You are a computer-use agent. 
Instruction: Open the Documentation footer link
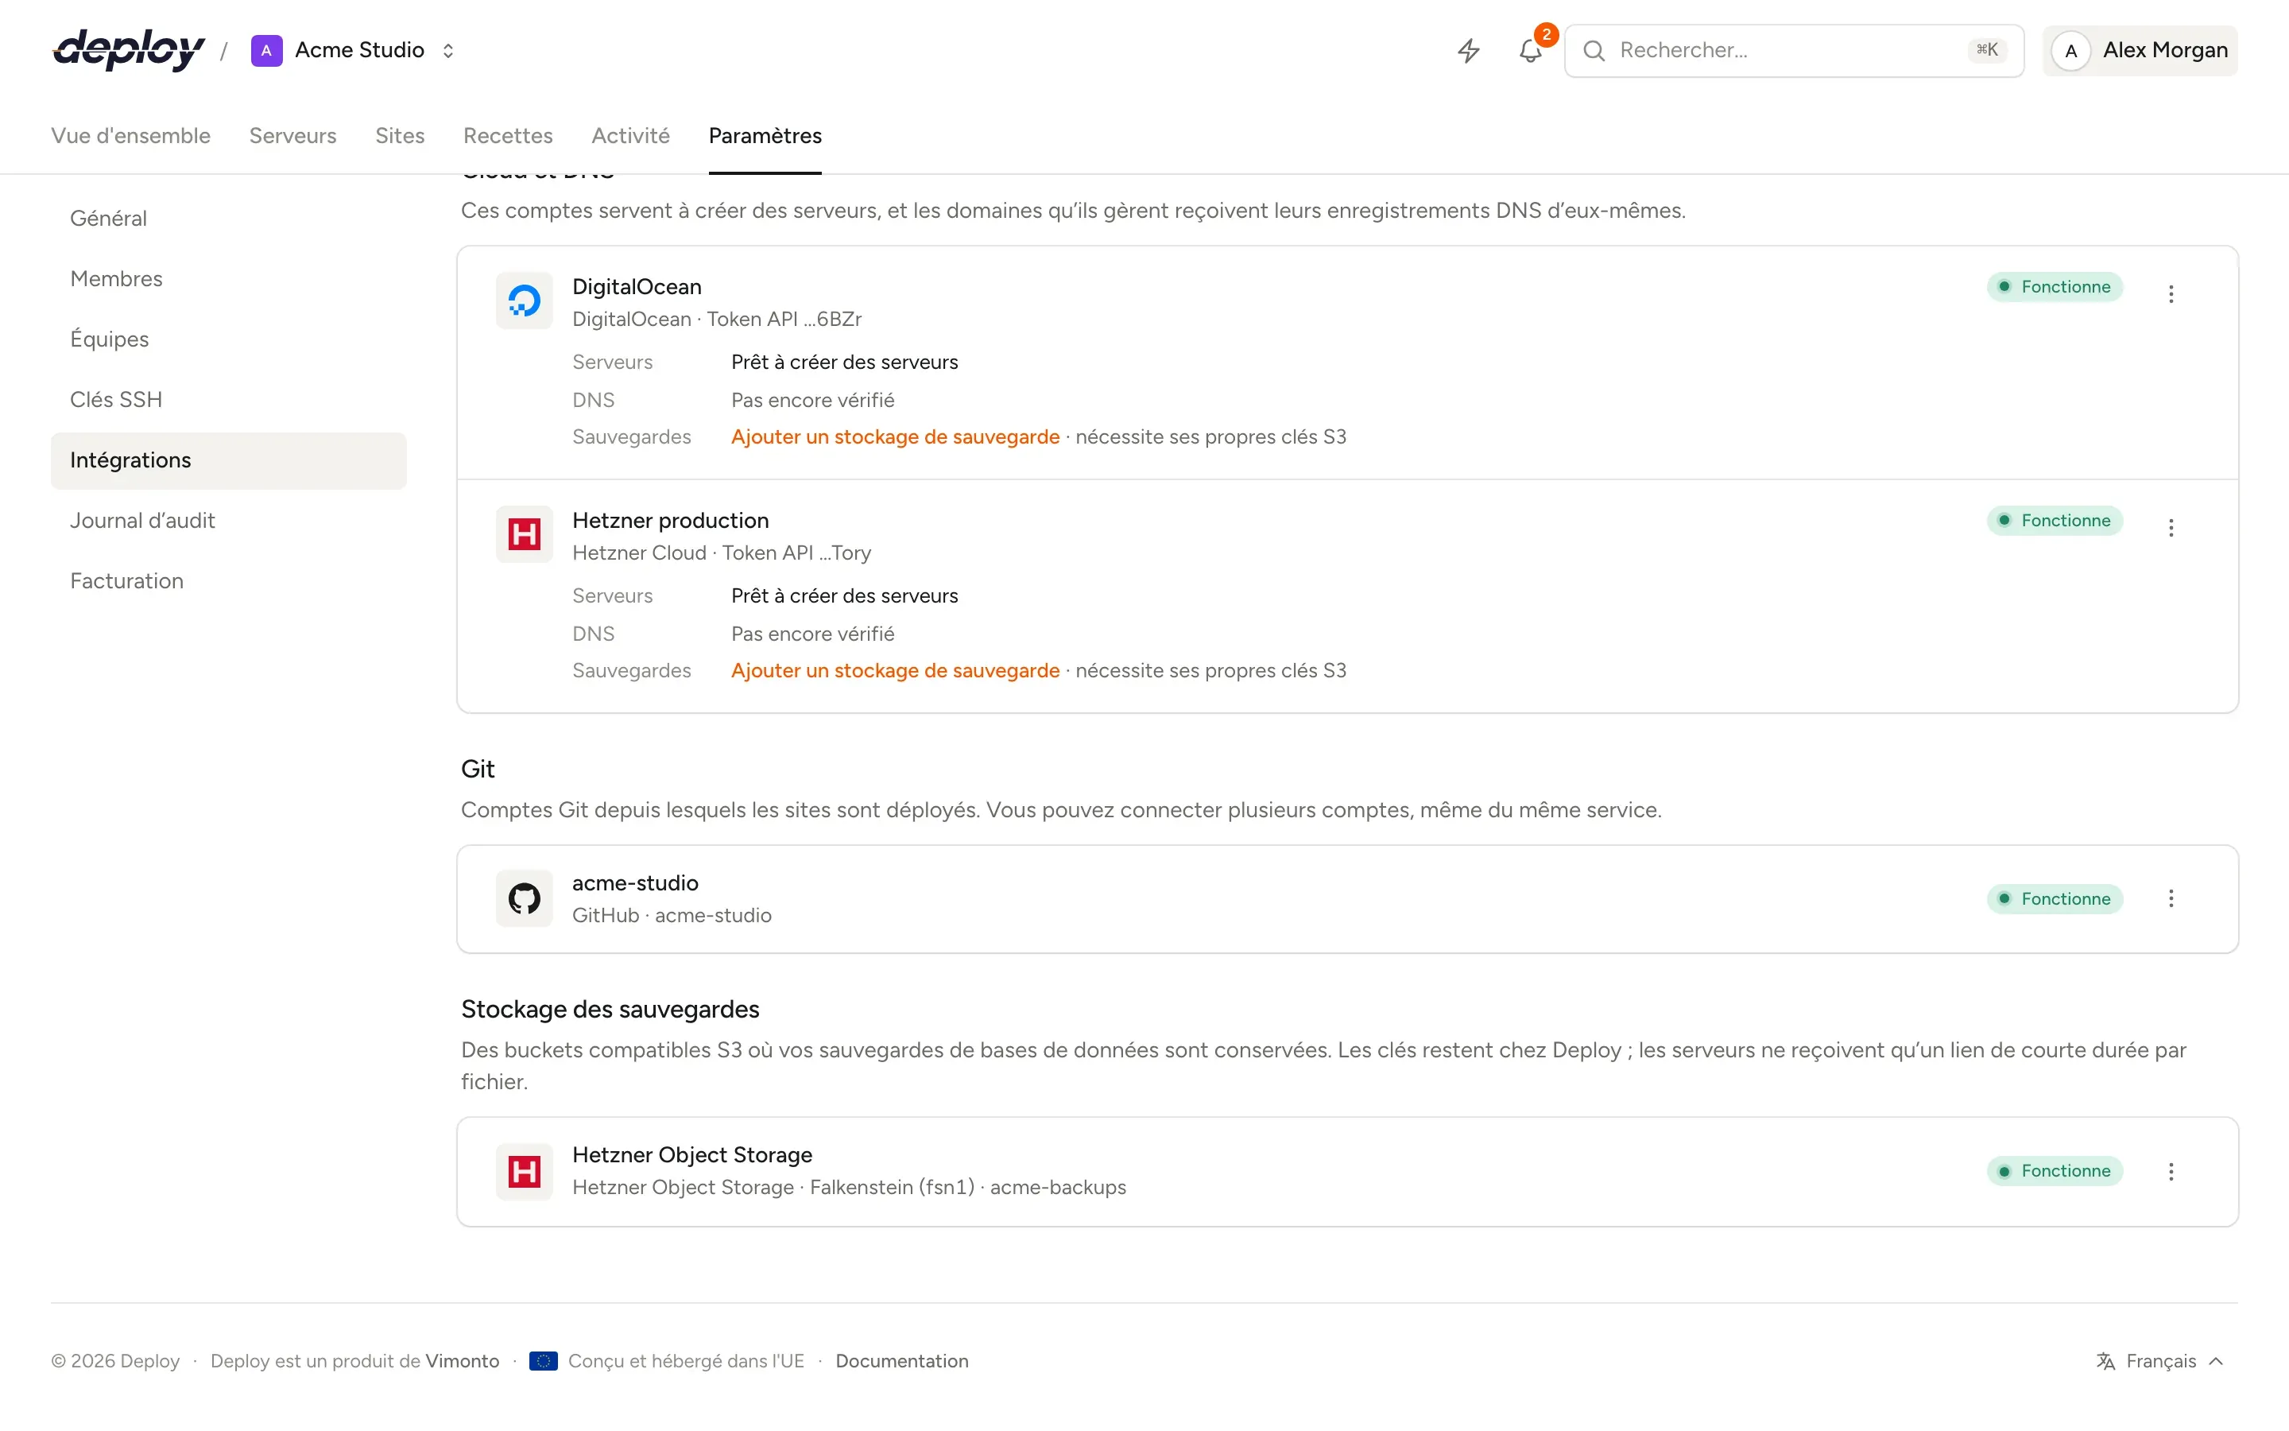[901, 1361]
